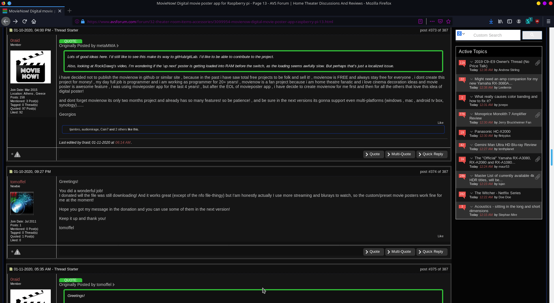Toggle the Firefox sidebar panel
The width and height of the screenshot is (554, 303).
coord(510,21)
